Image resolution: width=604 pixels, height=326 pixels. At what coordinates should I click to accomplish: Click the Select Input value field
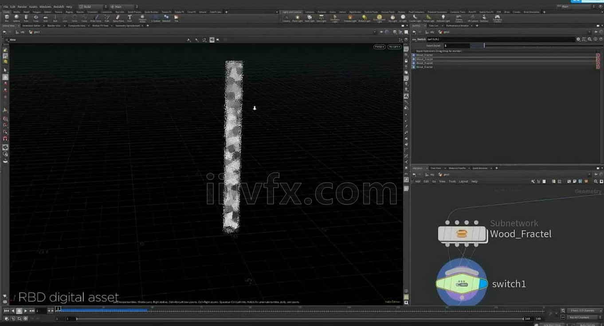(x=456, y=46)
